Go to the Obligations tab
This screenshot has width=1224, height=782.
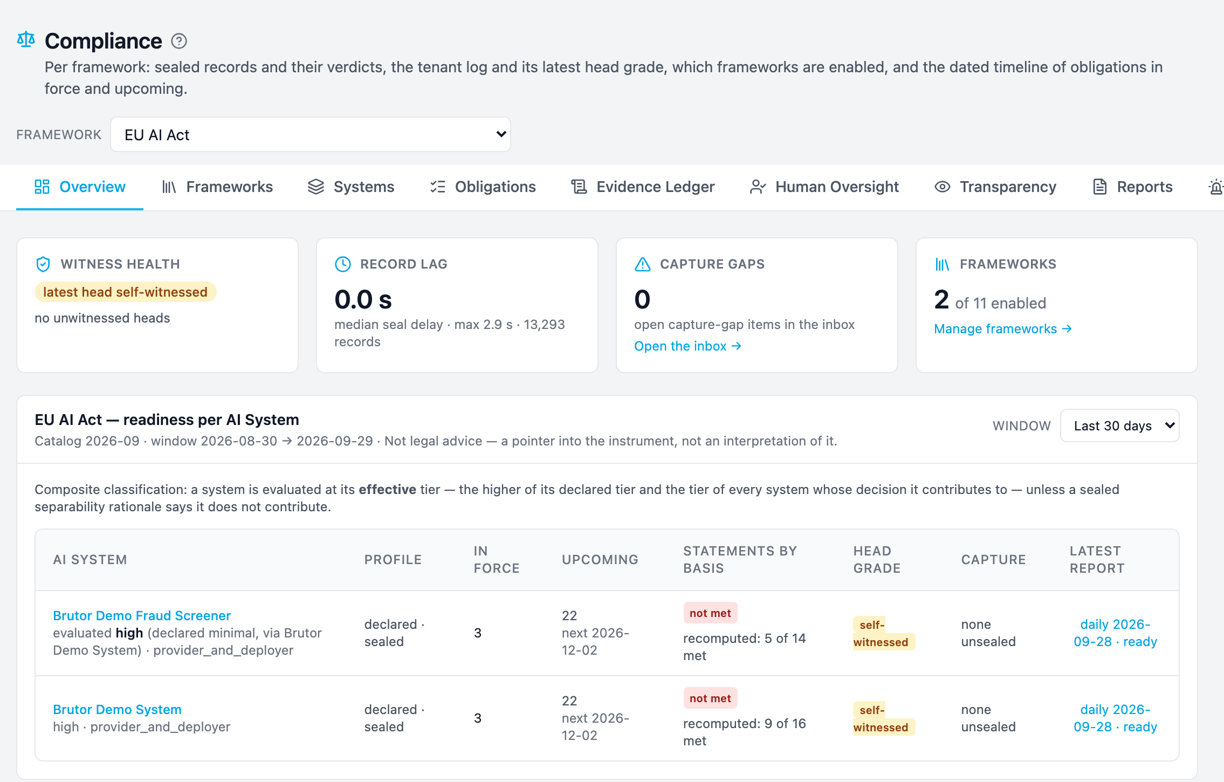click(483, 187)
